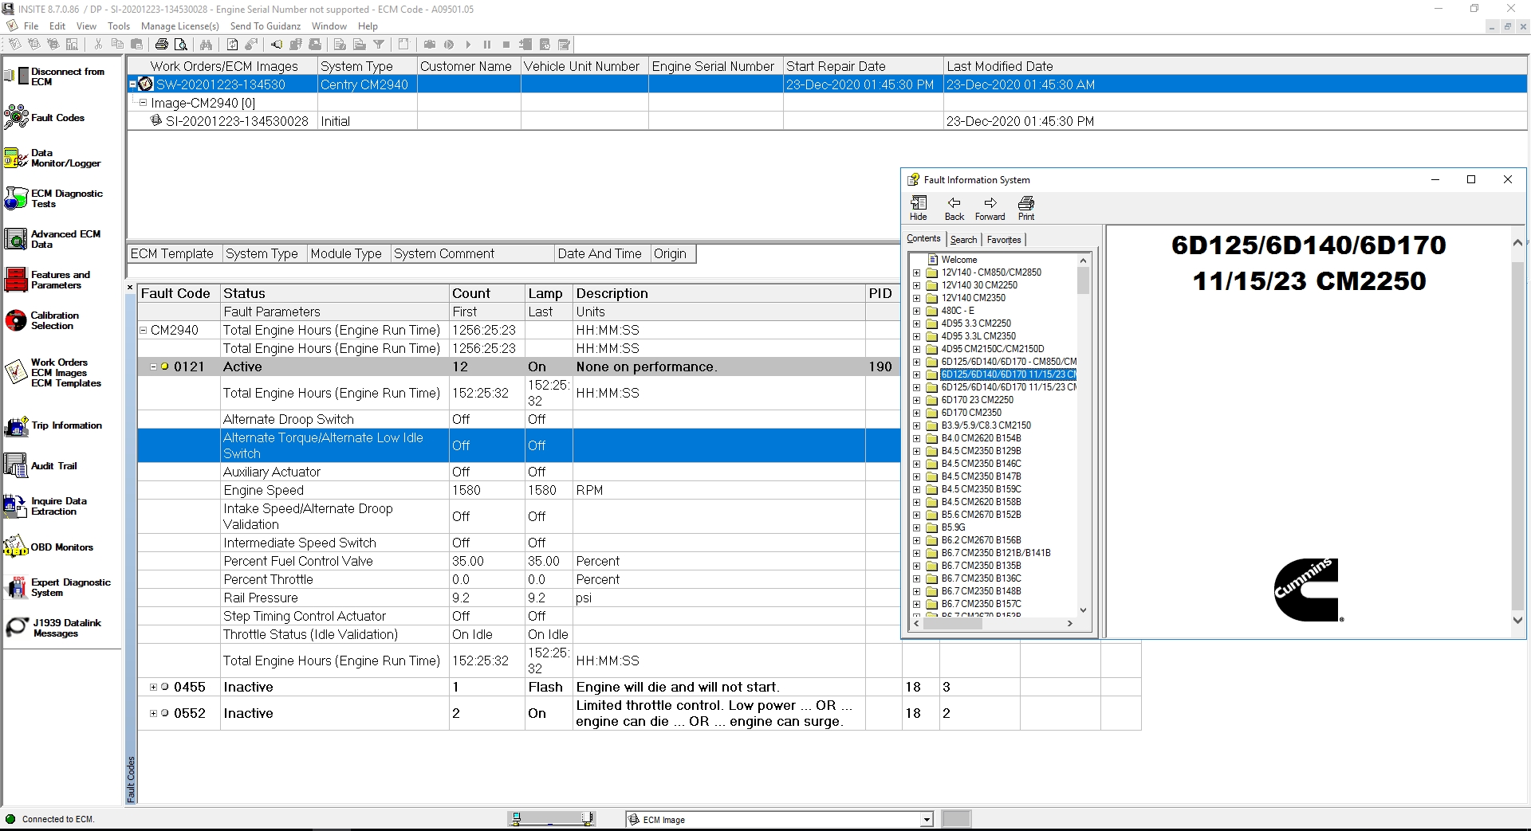1531x831 pixels.
Task: Select B6.7 CM2350 B135B folder
Action: tap(981, 566)
